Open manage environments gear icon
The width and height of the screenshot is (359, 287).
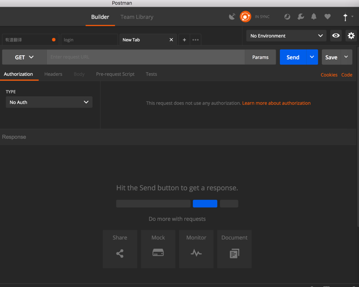point(351,35)
